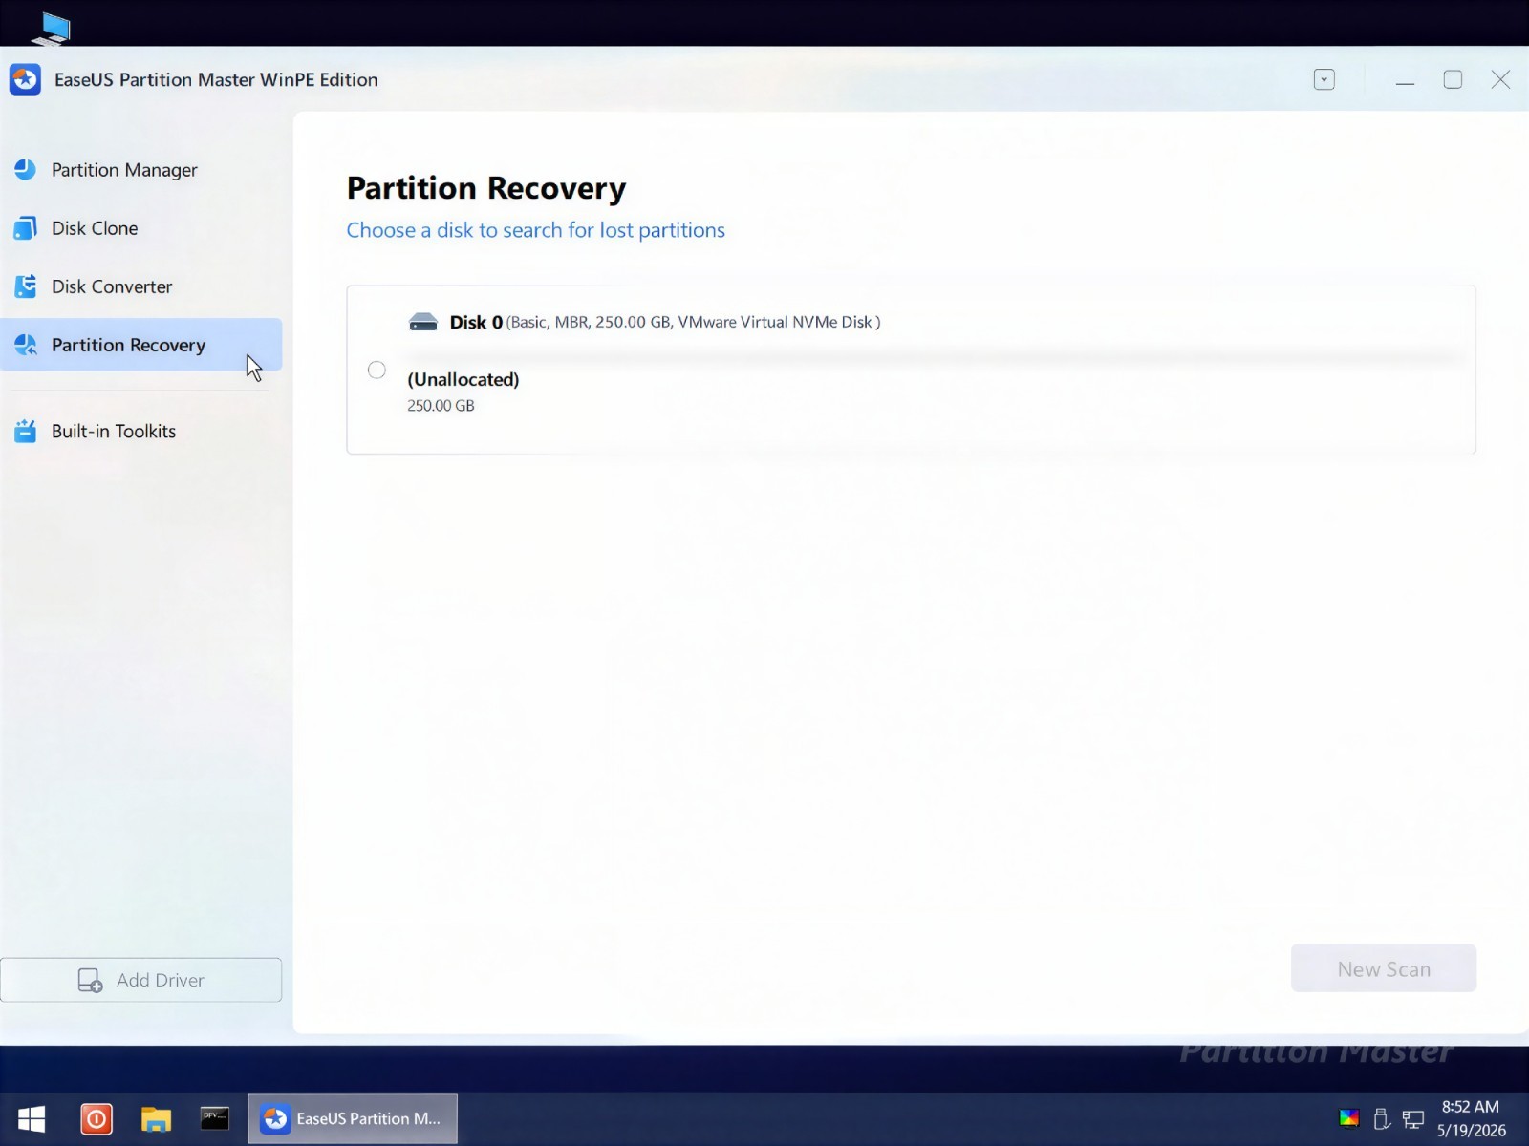Click the desktop computer icon at top
1529x1146 pixels.
[x=51, y=28]
